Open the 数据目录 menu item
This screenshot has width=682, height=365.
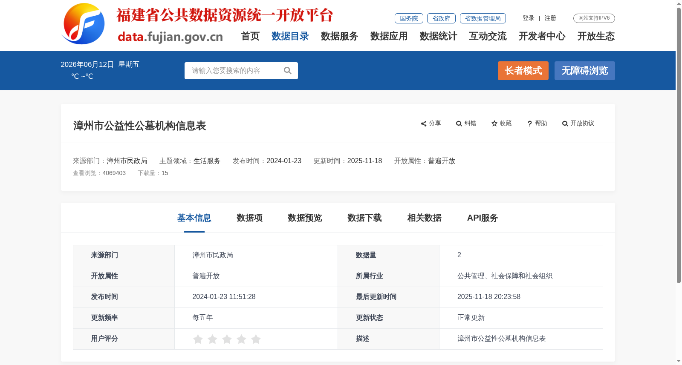[290, 36]
